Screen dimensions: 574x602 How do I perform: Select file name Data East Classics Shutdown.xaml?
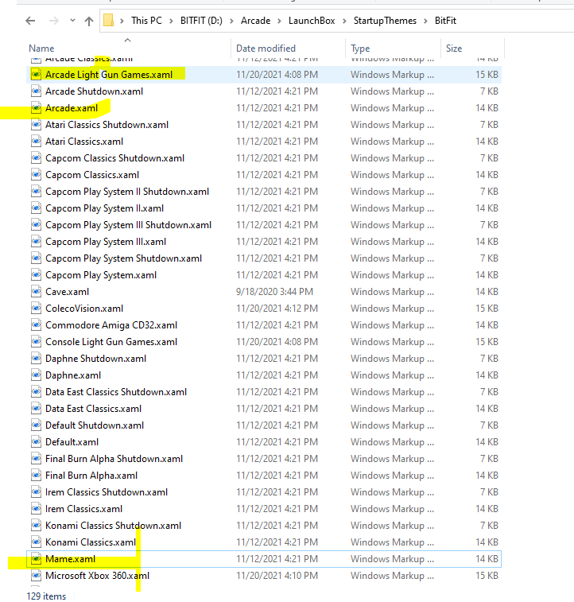[116, 392]
